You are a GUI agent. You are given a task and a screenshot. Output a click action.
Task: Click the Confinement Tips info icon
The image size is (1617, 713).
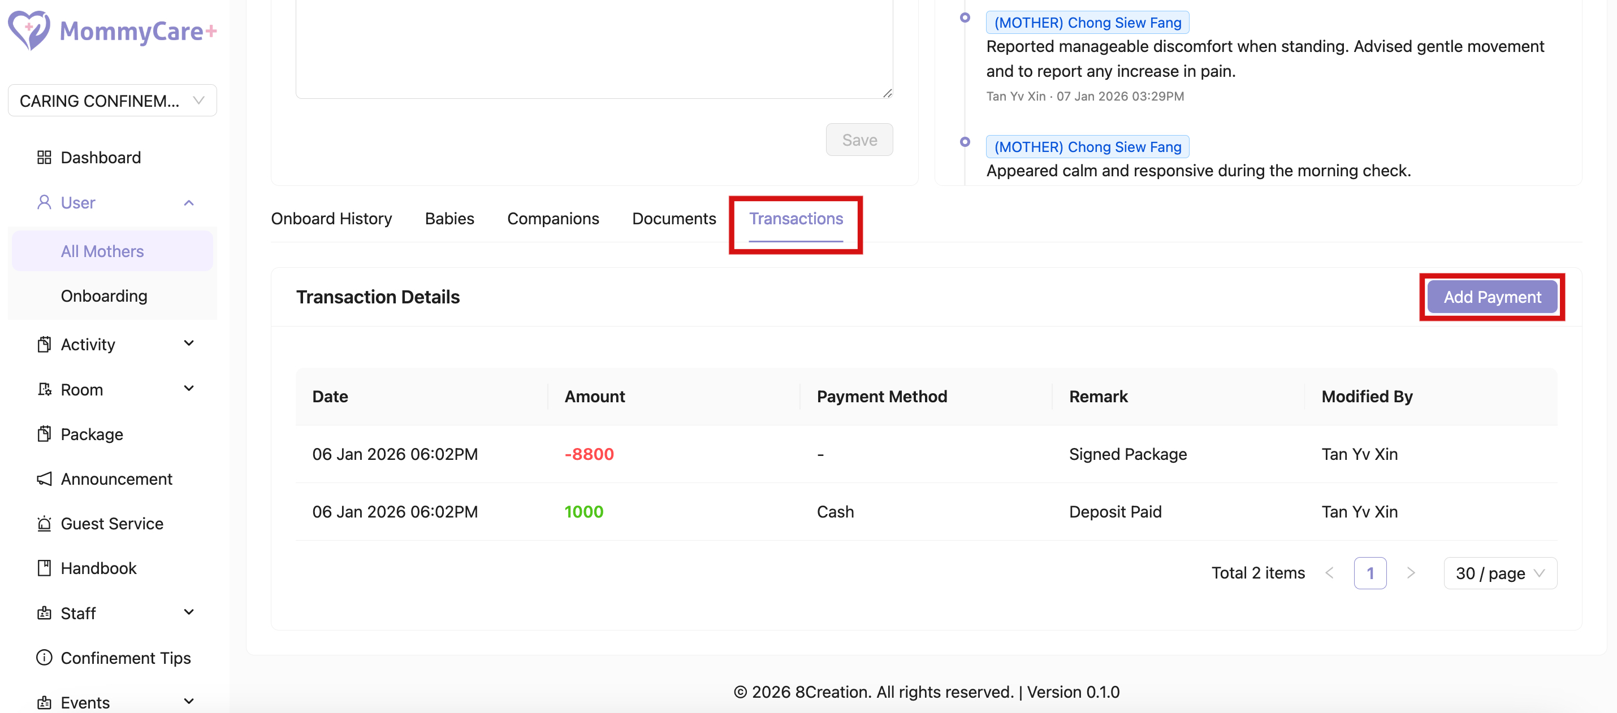[x=44, y=658]
